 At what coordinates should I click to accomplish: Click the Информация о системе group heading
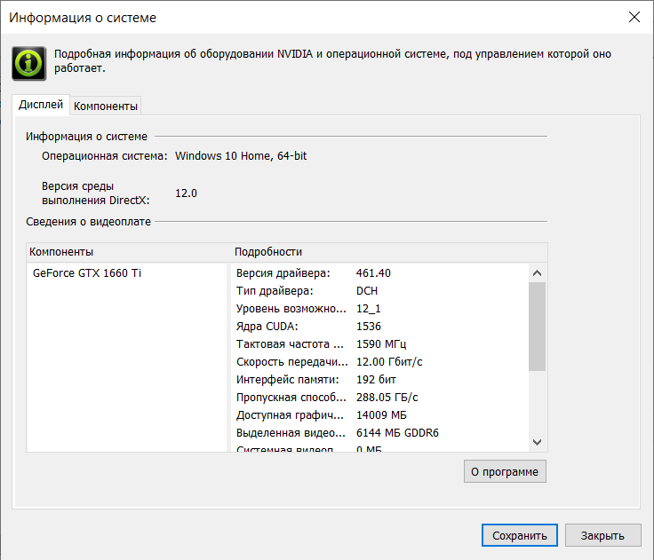[x=86, y=137]
